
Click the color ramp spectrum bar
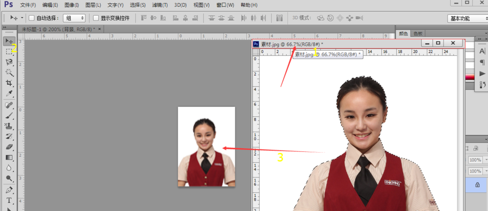point(468,76)
